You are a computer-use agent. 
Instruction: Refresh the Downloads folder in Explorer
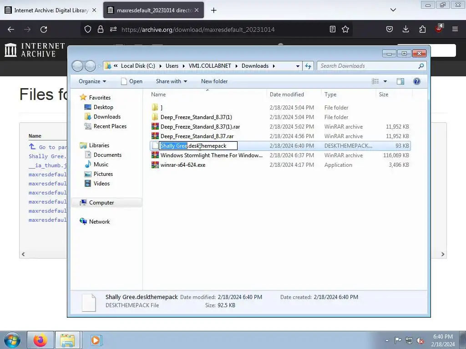[308, 66]
